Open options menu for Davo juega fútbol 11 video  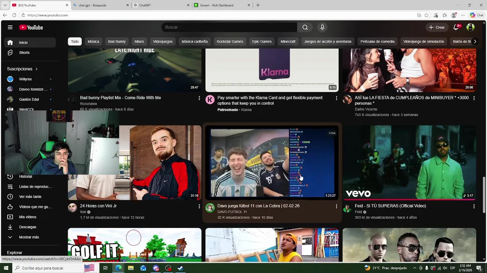[336, 206]
